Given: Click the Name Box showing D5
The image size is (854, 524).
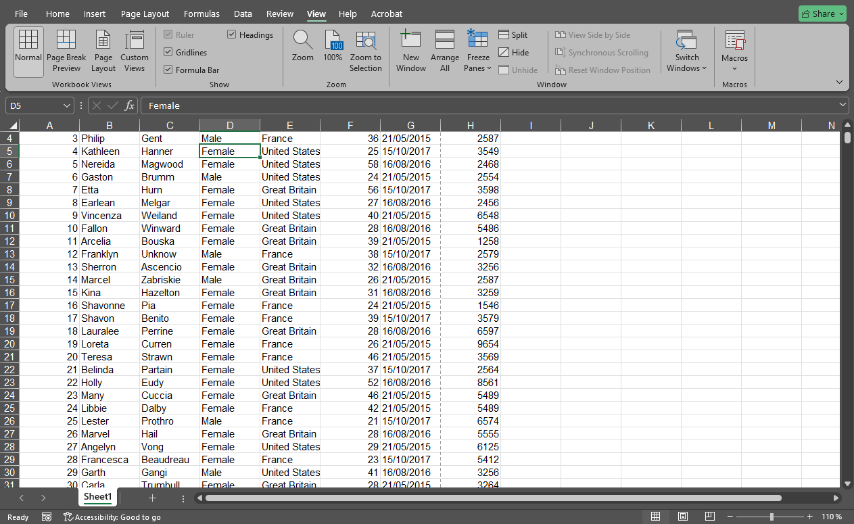Looking at the screenshot, I should 34,105.
